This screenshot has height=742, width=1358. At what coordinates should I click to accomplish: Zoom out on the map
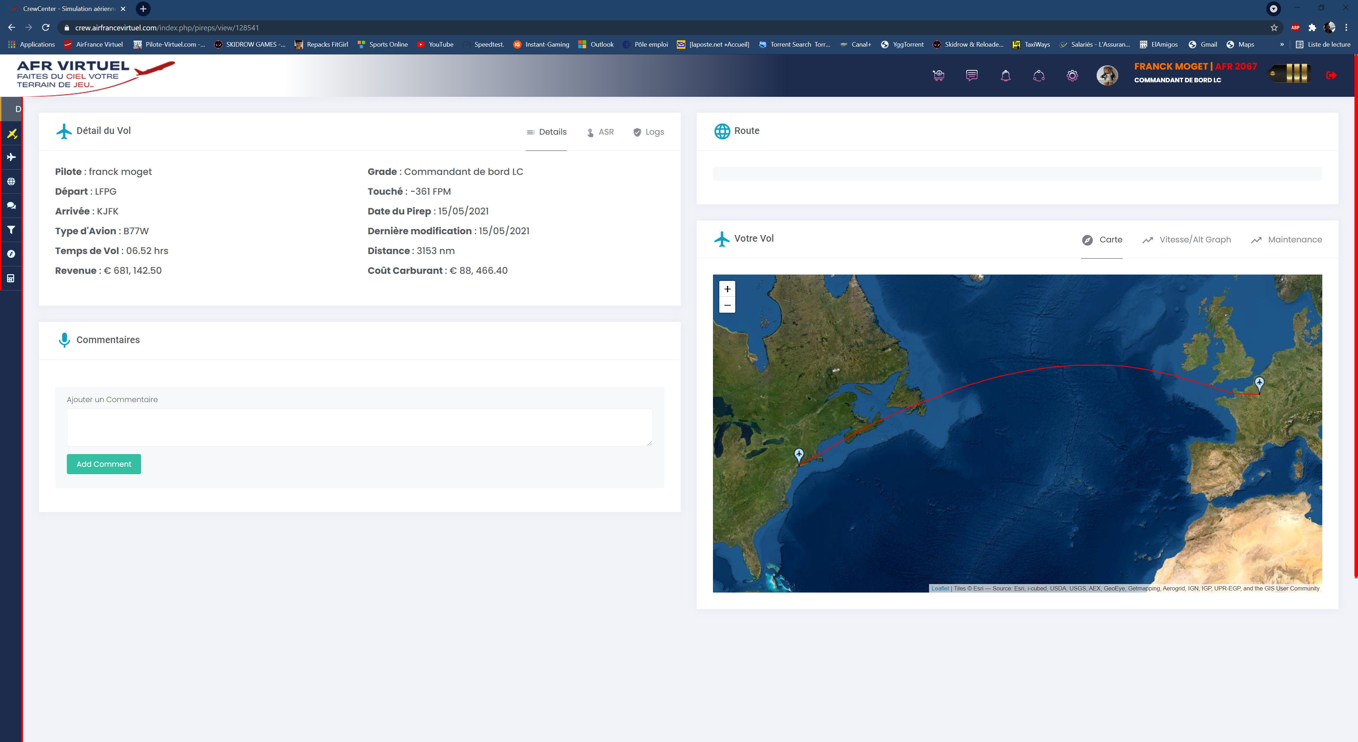click(x=727, y=305)
